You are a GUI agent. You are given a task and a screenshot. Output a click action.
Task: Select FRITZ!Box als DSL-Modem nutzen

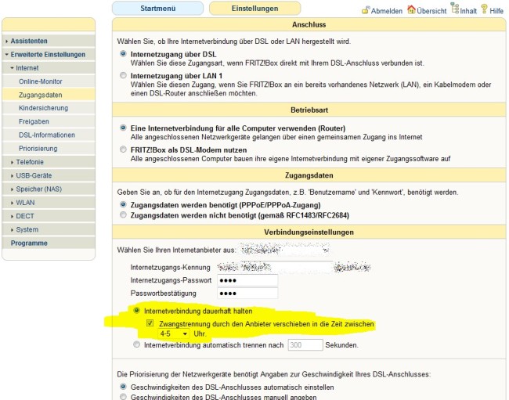click(124, 150)
